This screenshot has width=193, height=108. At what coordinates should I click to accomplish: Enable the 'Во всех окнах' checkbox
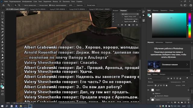coord(38,5)
